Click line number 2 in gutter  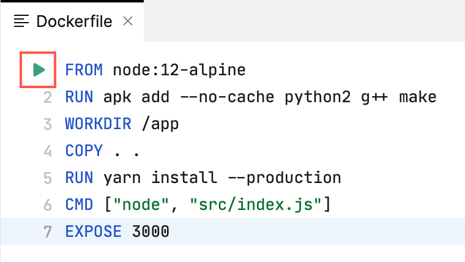click(48, 97)
